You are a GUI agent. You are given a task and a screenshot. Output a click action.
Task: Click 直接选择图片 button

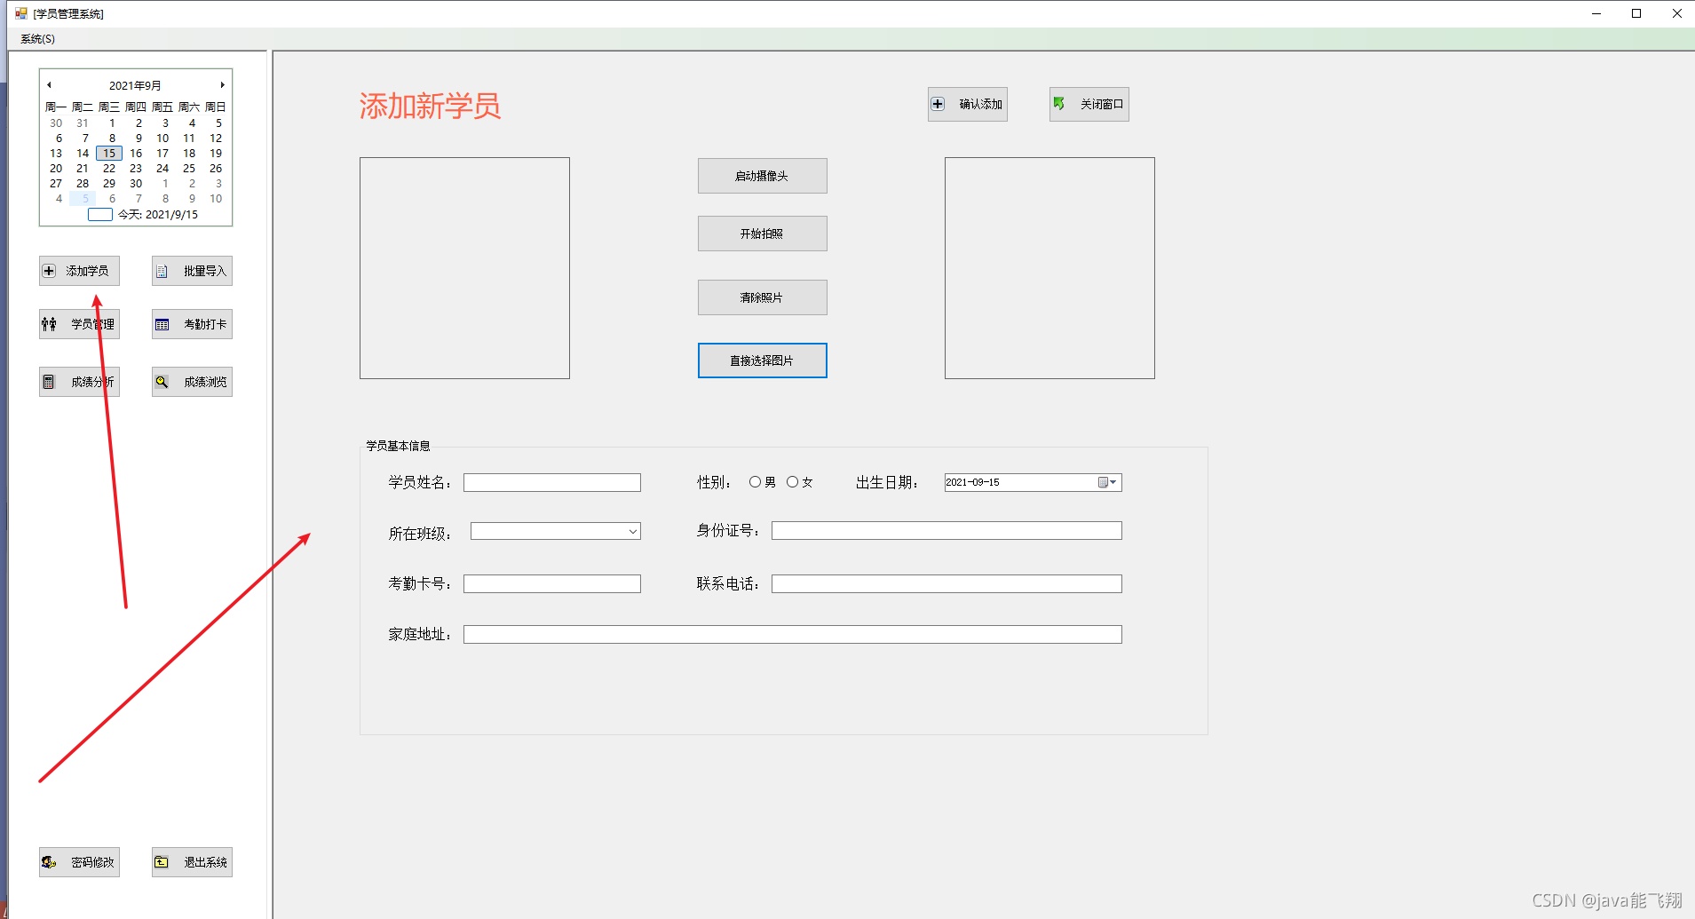762,360
